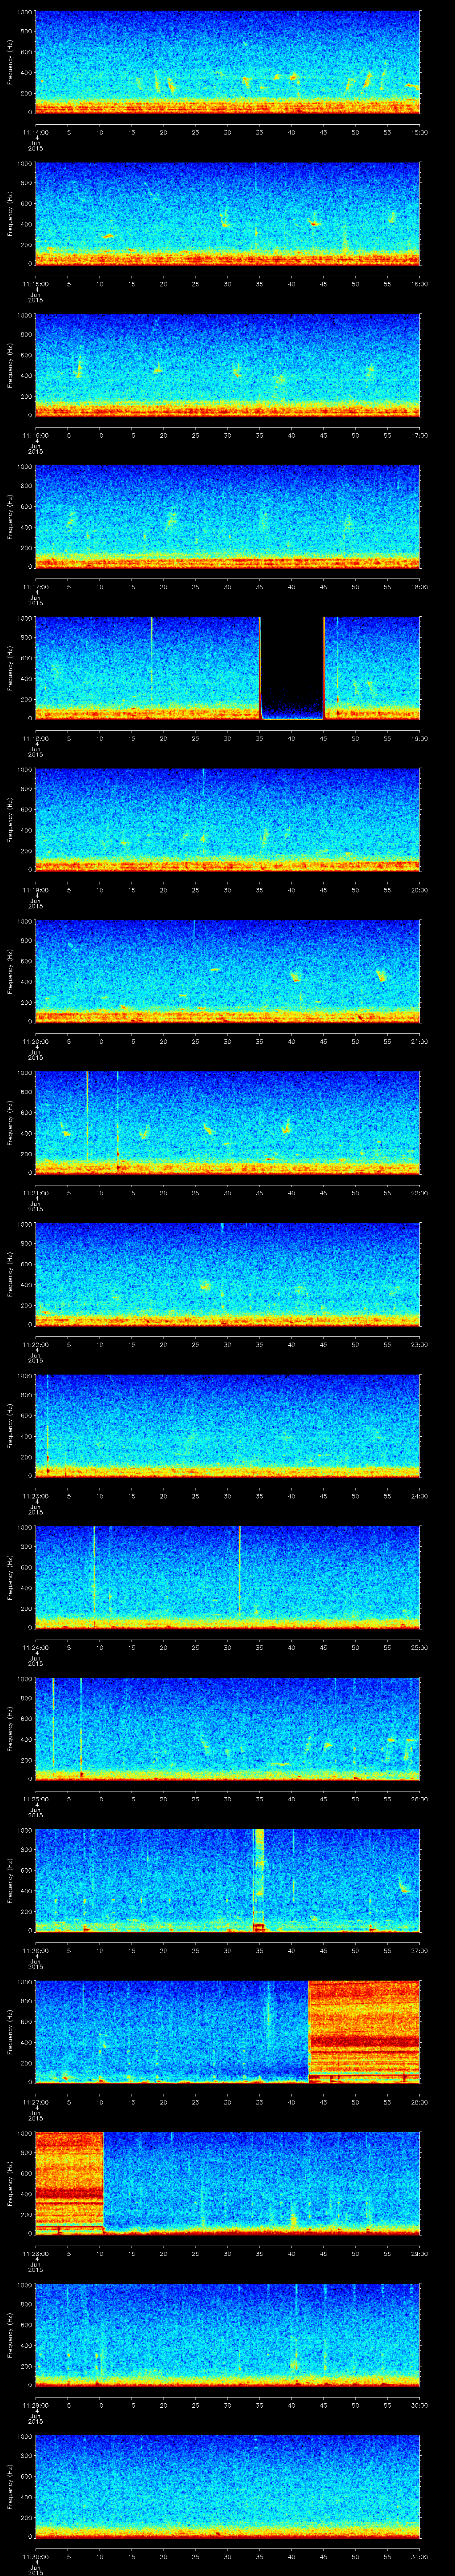The height and width of the screenshot is (2576, 455).
Task: Select the spectrogram panel starting at 11:25:00
Action: tap(228, 1729)
